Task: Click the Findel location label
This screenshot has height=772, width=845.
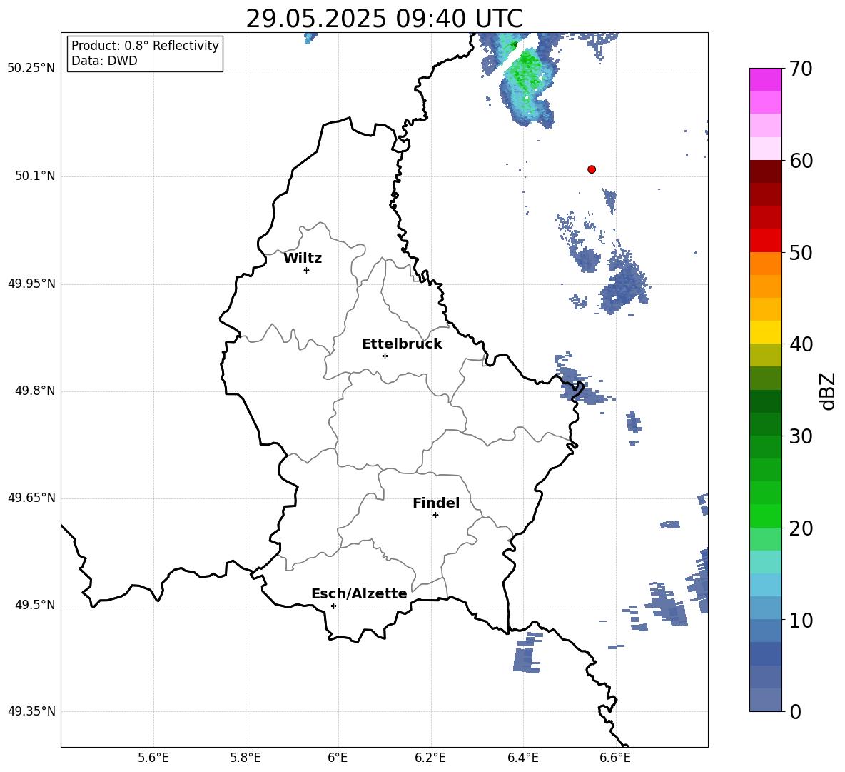Action: click(436, 503)
